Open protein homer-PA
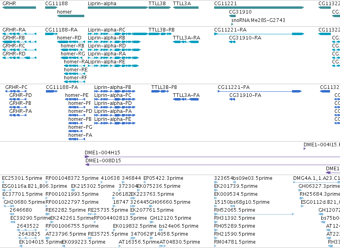Image resolution: width=340 pixels, height=248 pixels. point(77,139)
